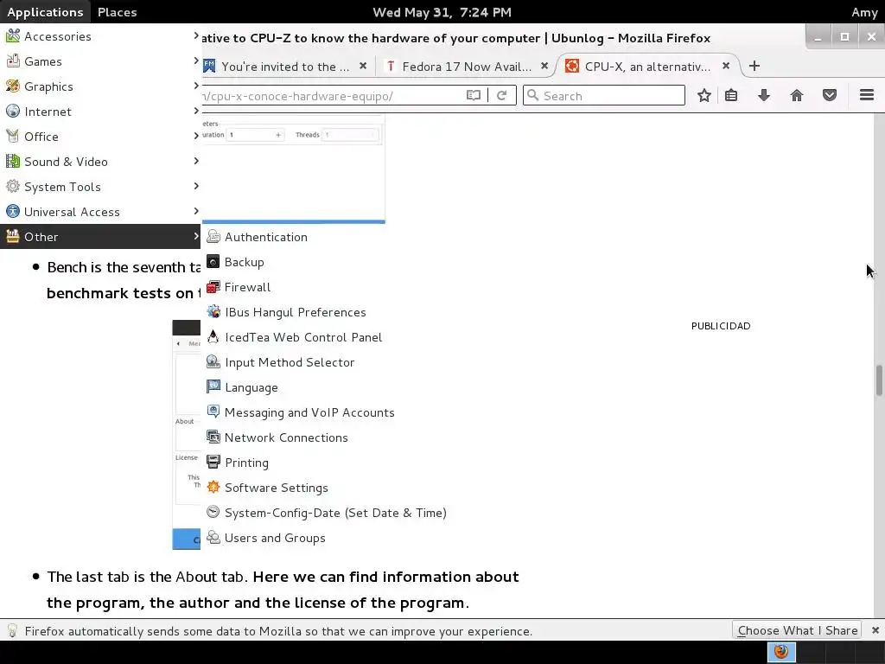Reload the current page
885x664 pixels.
pyautogui.click(x=501, y=95)
